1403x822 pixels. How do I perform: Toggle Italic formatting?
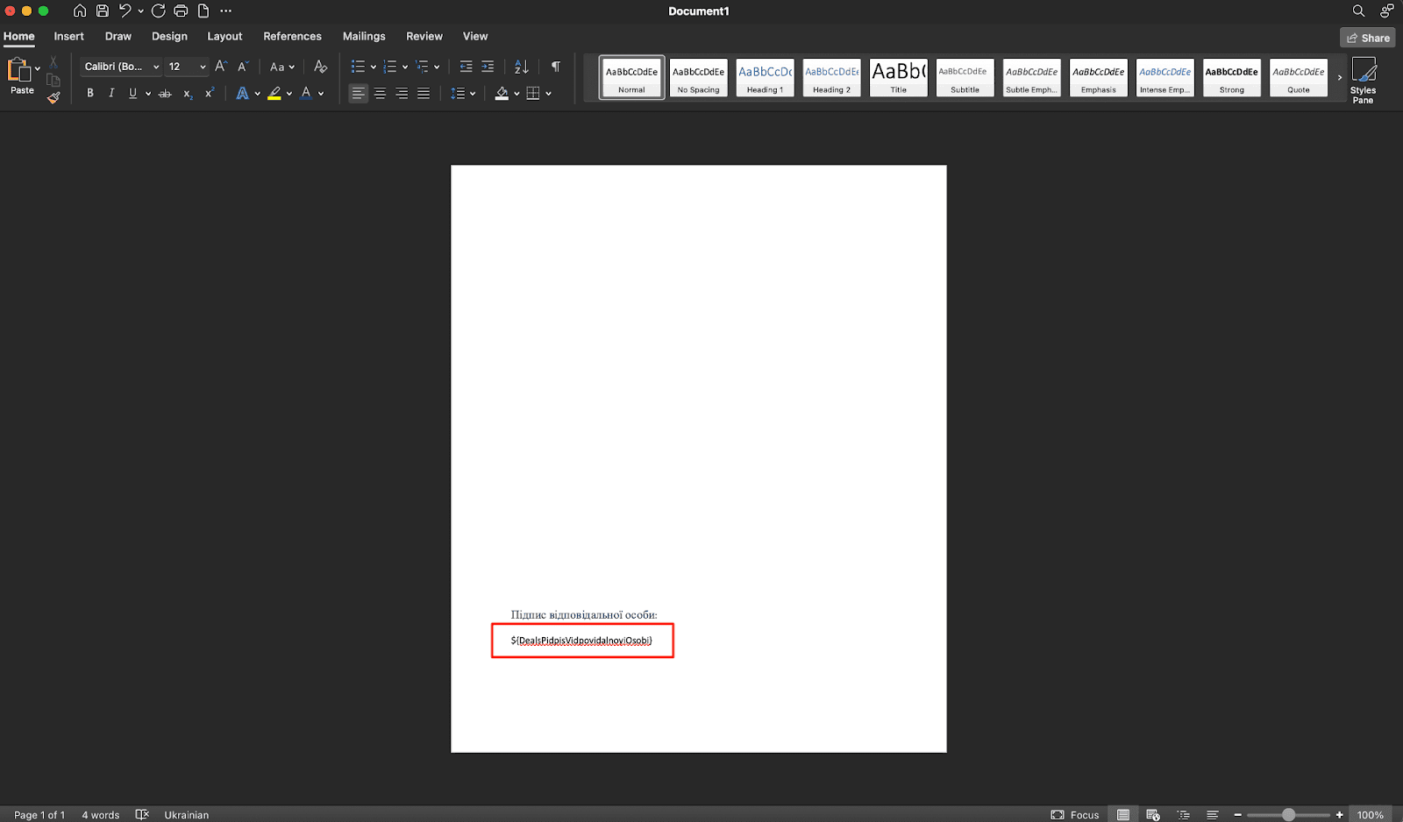[111, 94]
